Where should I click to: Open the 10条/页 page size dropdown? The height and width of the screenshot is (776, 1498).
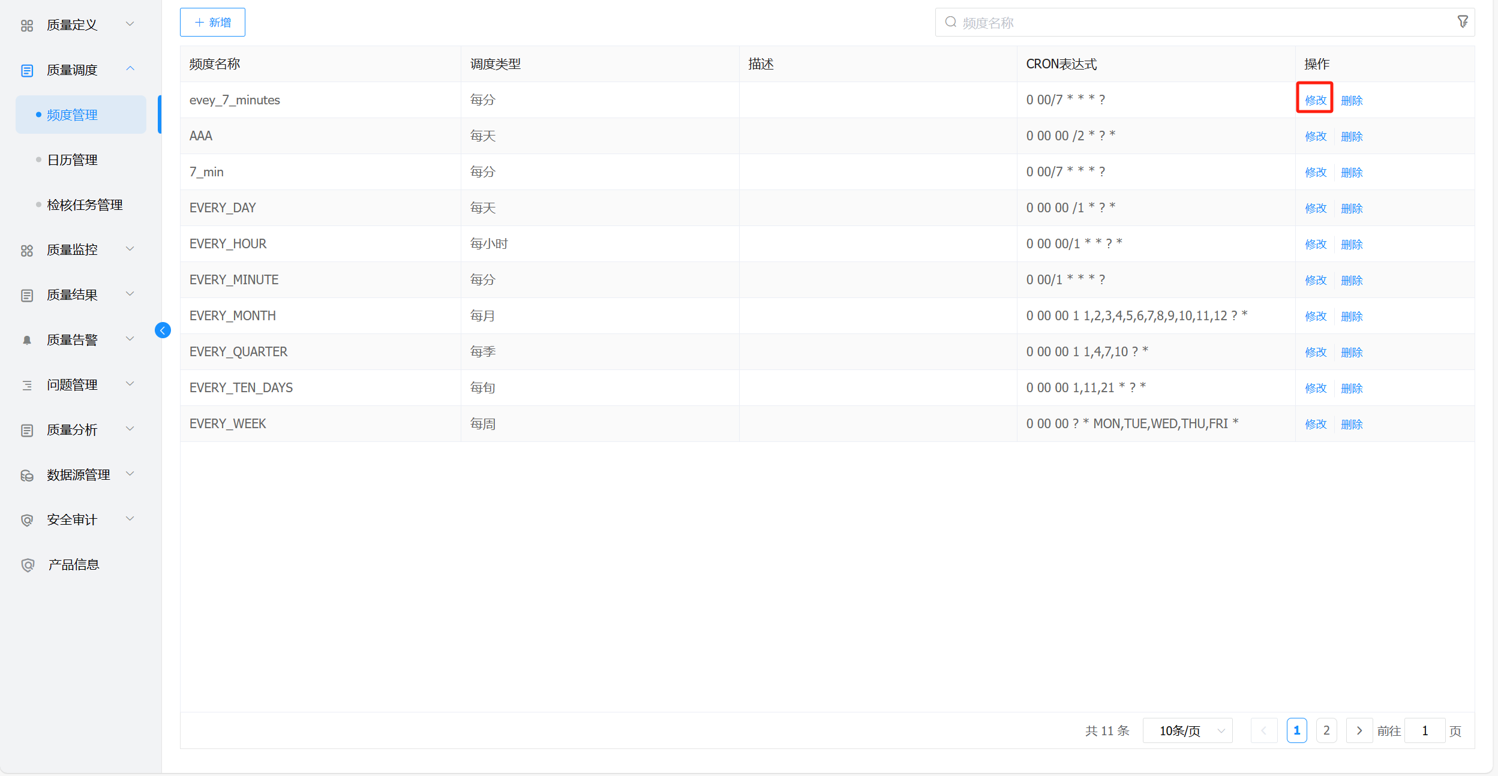[x=1187, y=730]
